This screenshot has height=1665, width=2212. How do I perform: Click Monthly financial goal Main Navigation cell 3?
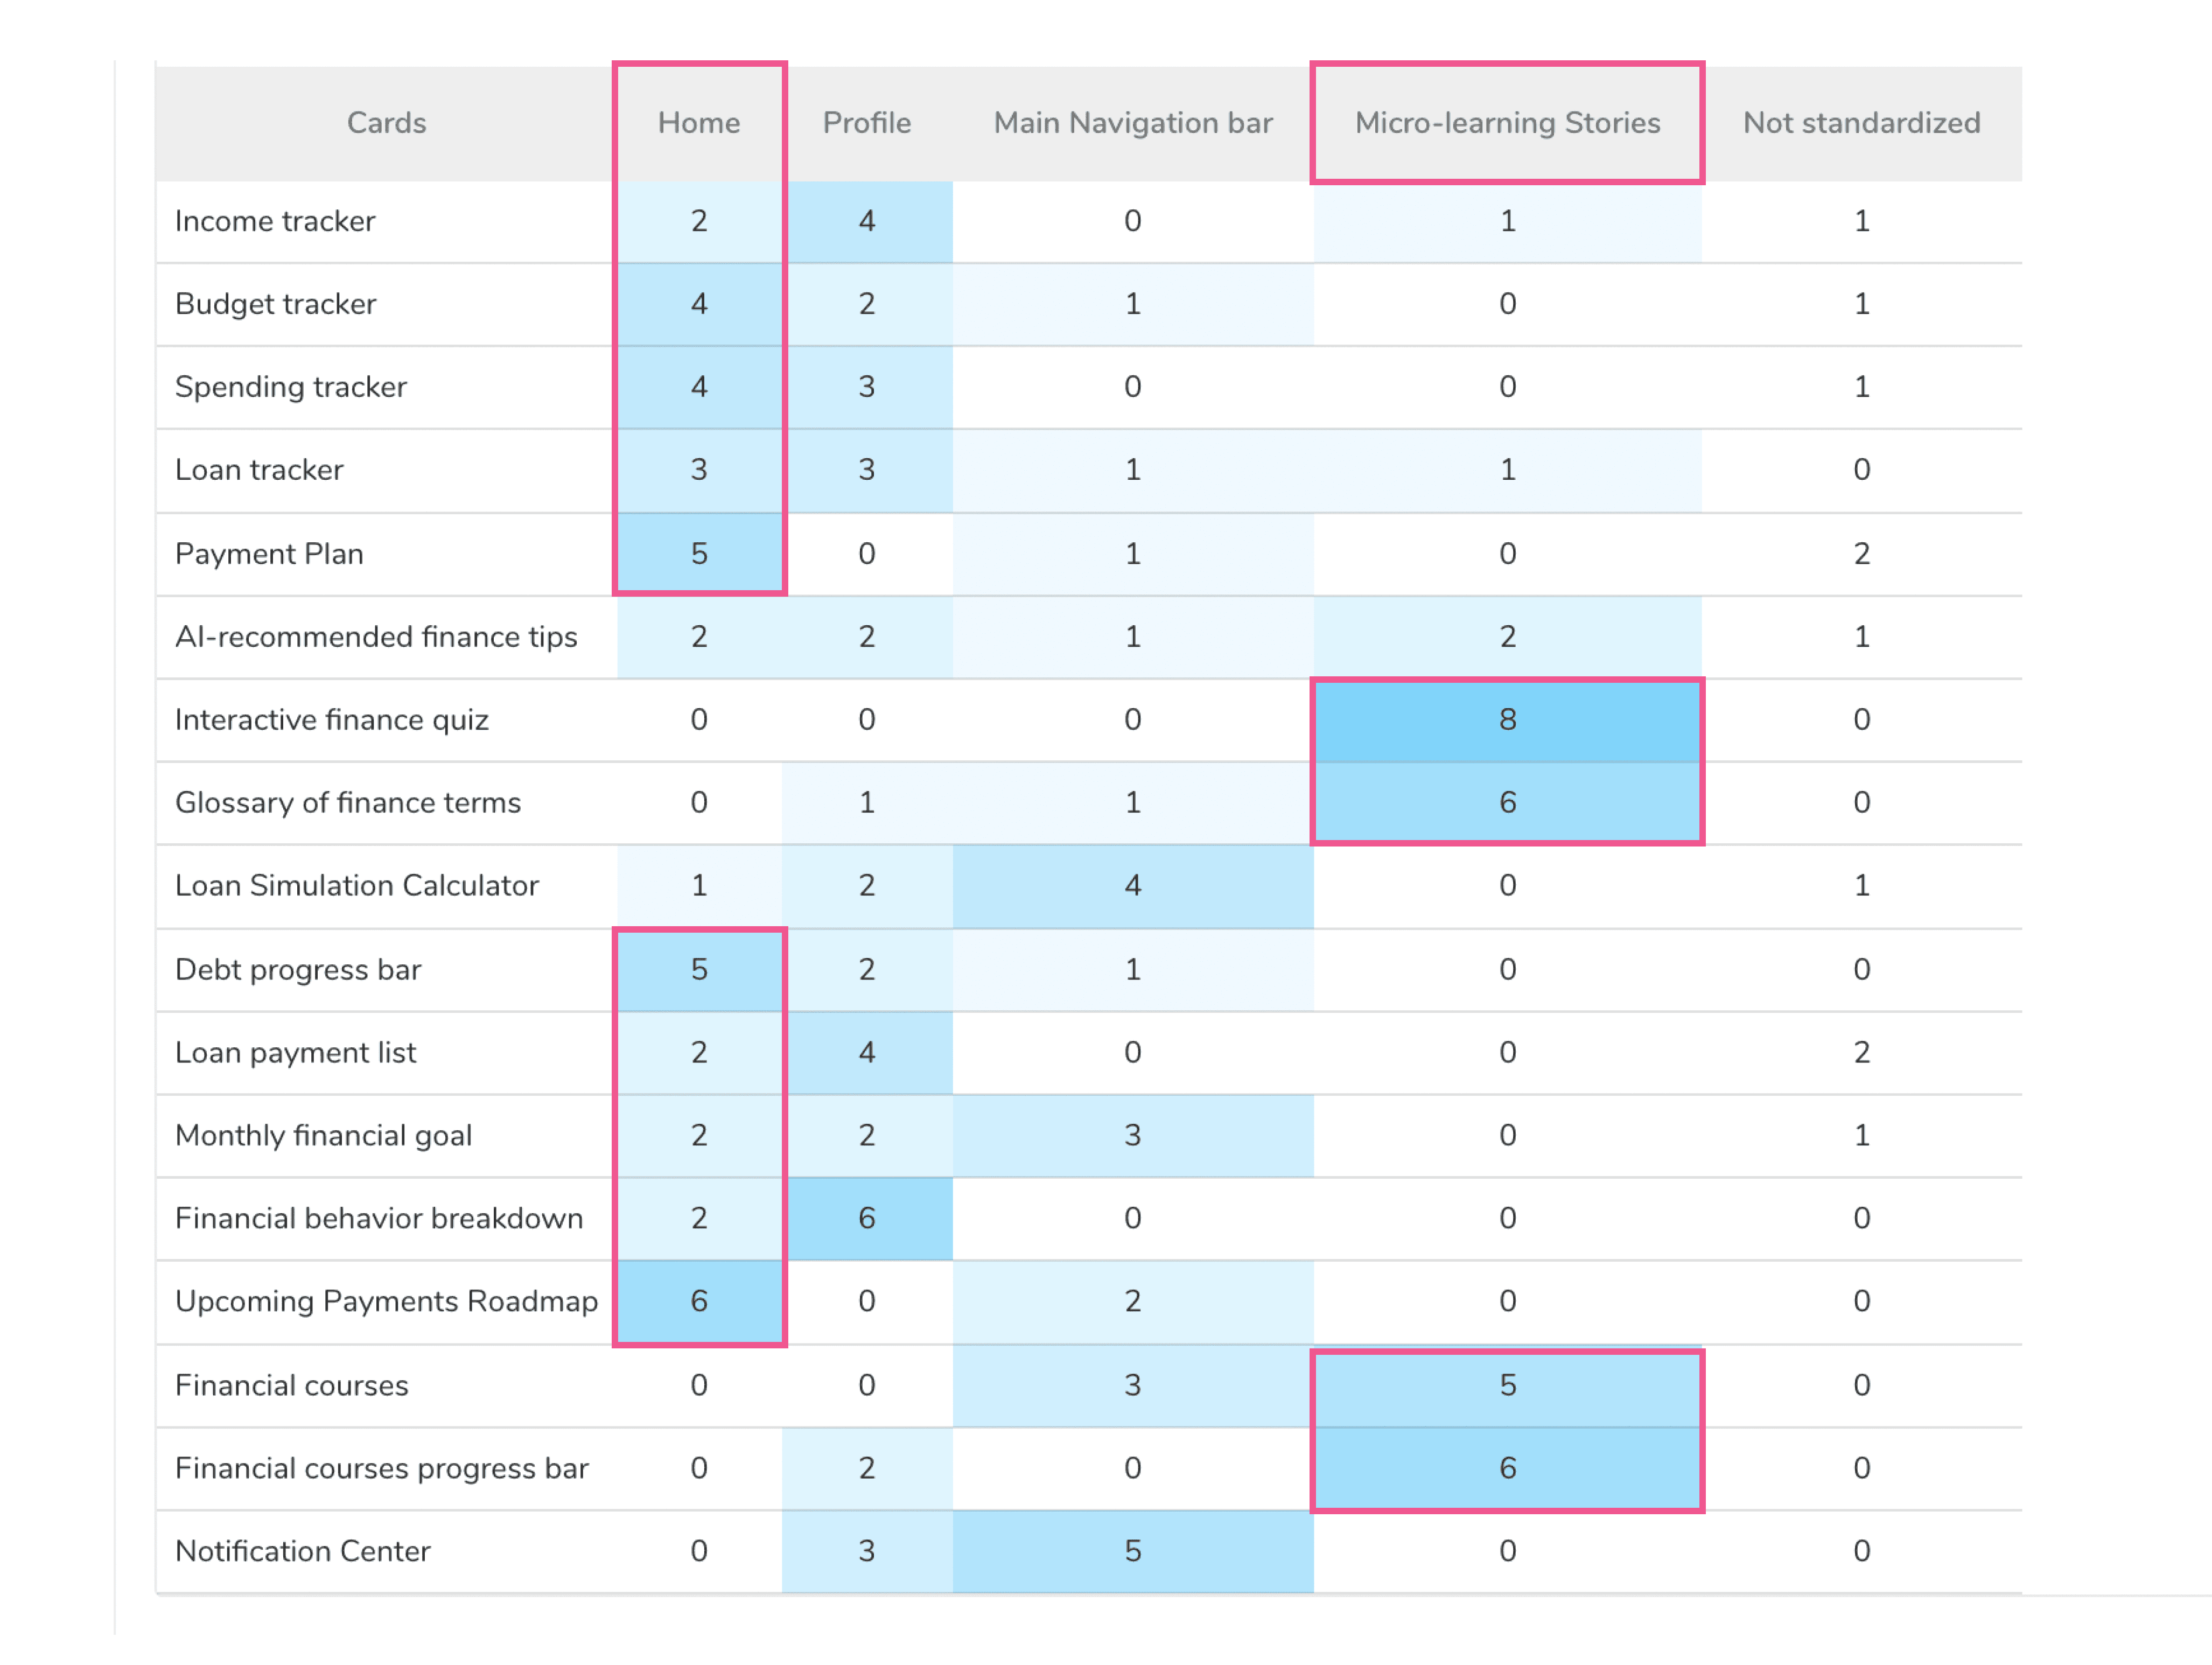click(x=1132, y=1134)
